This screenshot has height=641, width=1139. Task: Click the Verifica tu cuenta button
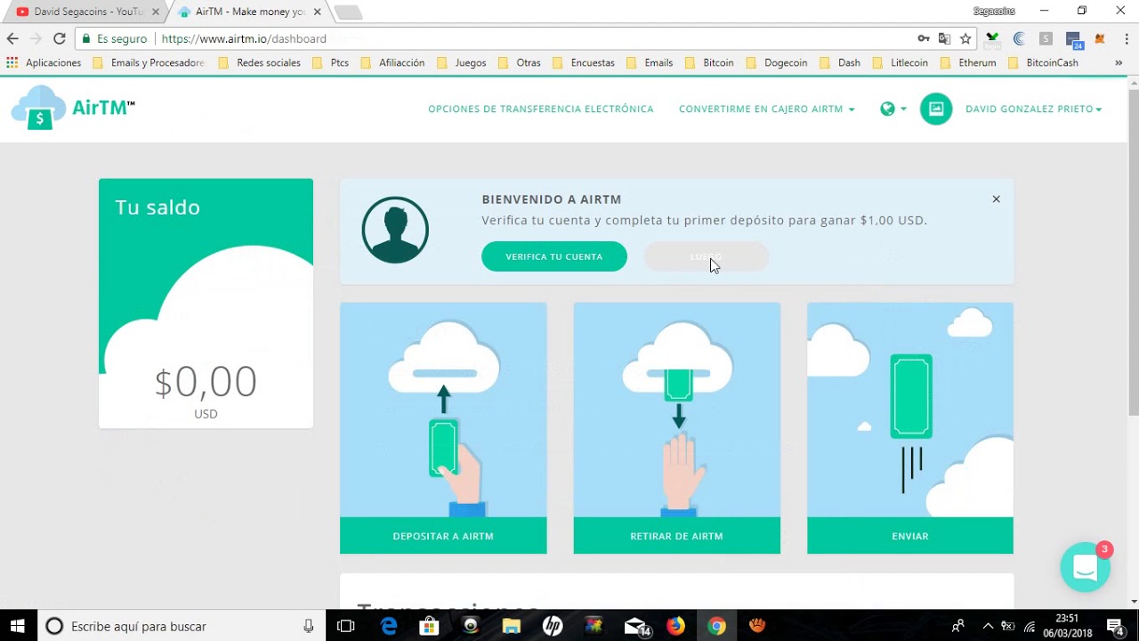(553, 256)
